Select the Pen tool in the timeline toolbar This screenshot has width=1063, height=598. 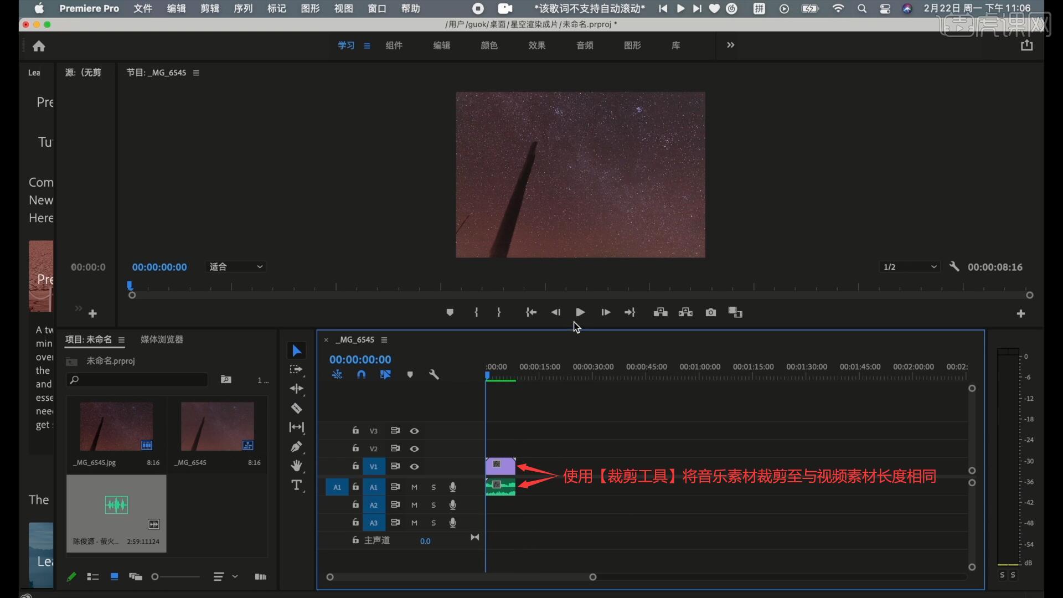pyautogui.click(x=297, y=447)
